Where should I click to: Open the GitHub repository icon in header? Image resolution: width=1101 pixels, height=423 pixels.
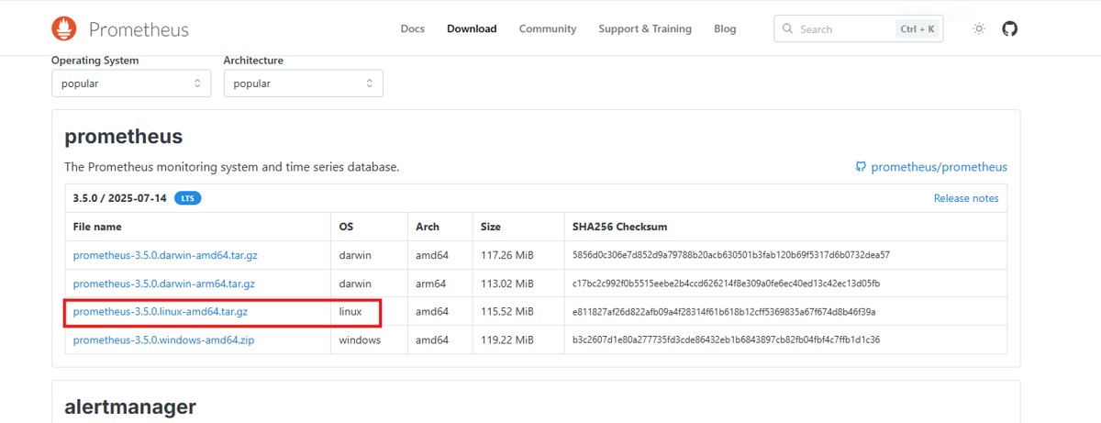click(x=1009, y=29)
